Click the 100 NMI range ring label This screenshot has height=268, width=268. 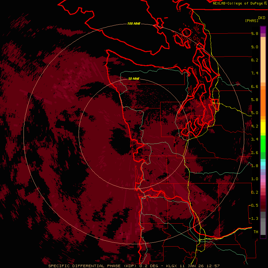point(134,24)
